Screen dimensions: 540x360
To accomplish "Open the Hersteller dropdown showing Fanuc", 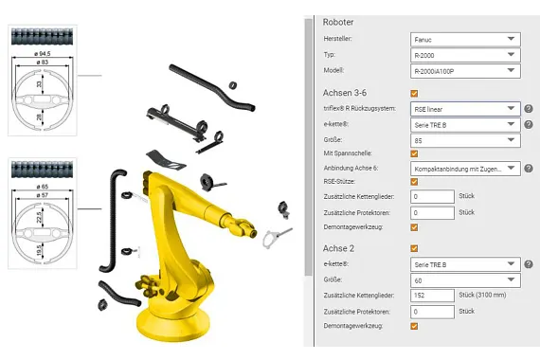I will coord(465,39).
